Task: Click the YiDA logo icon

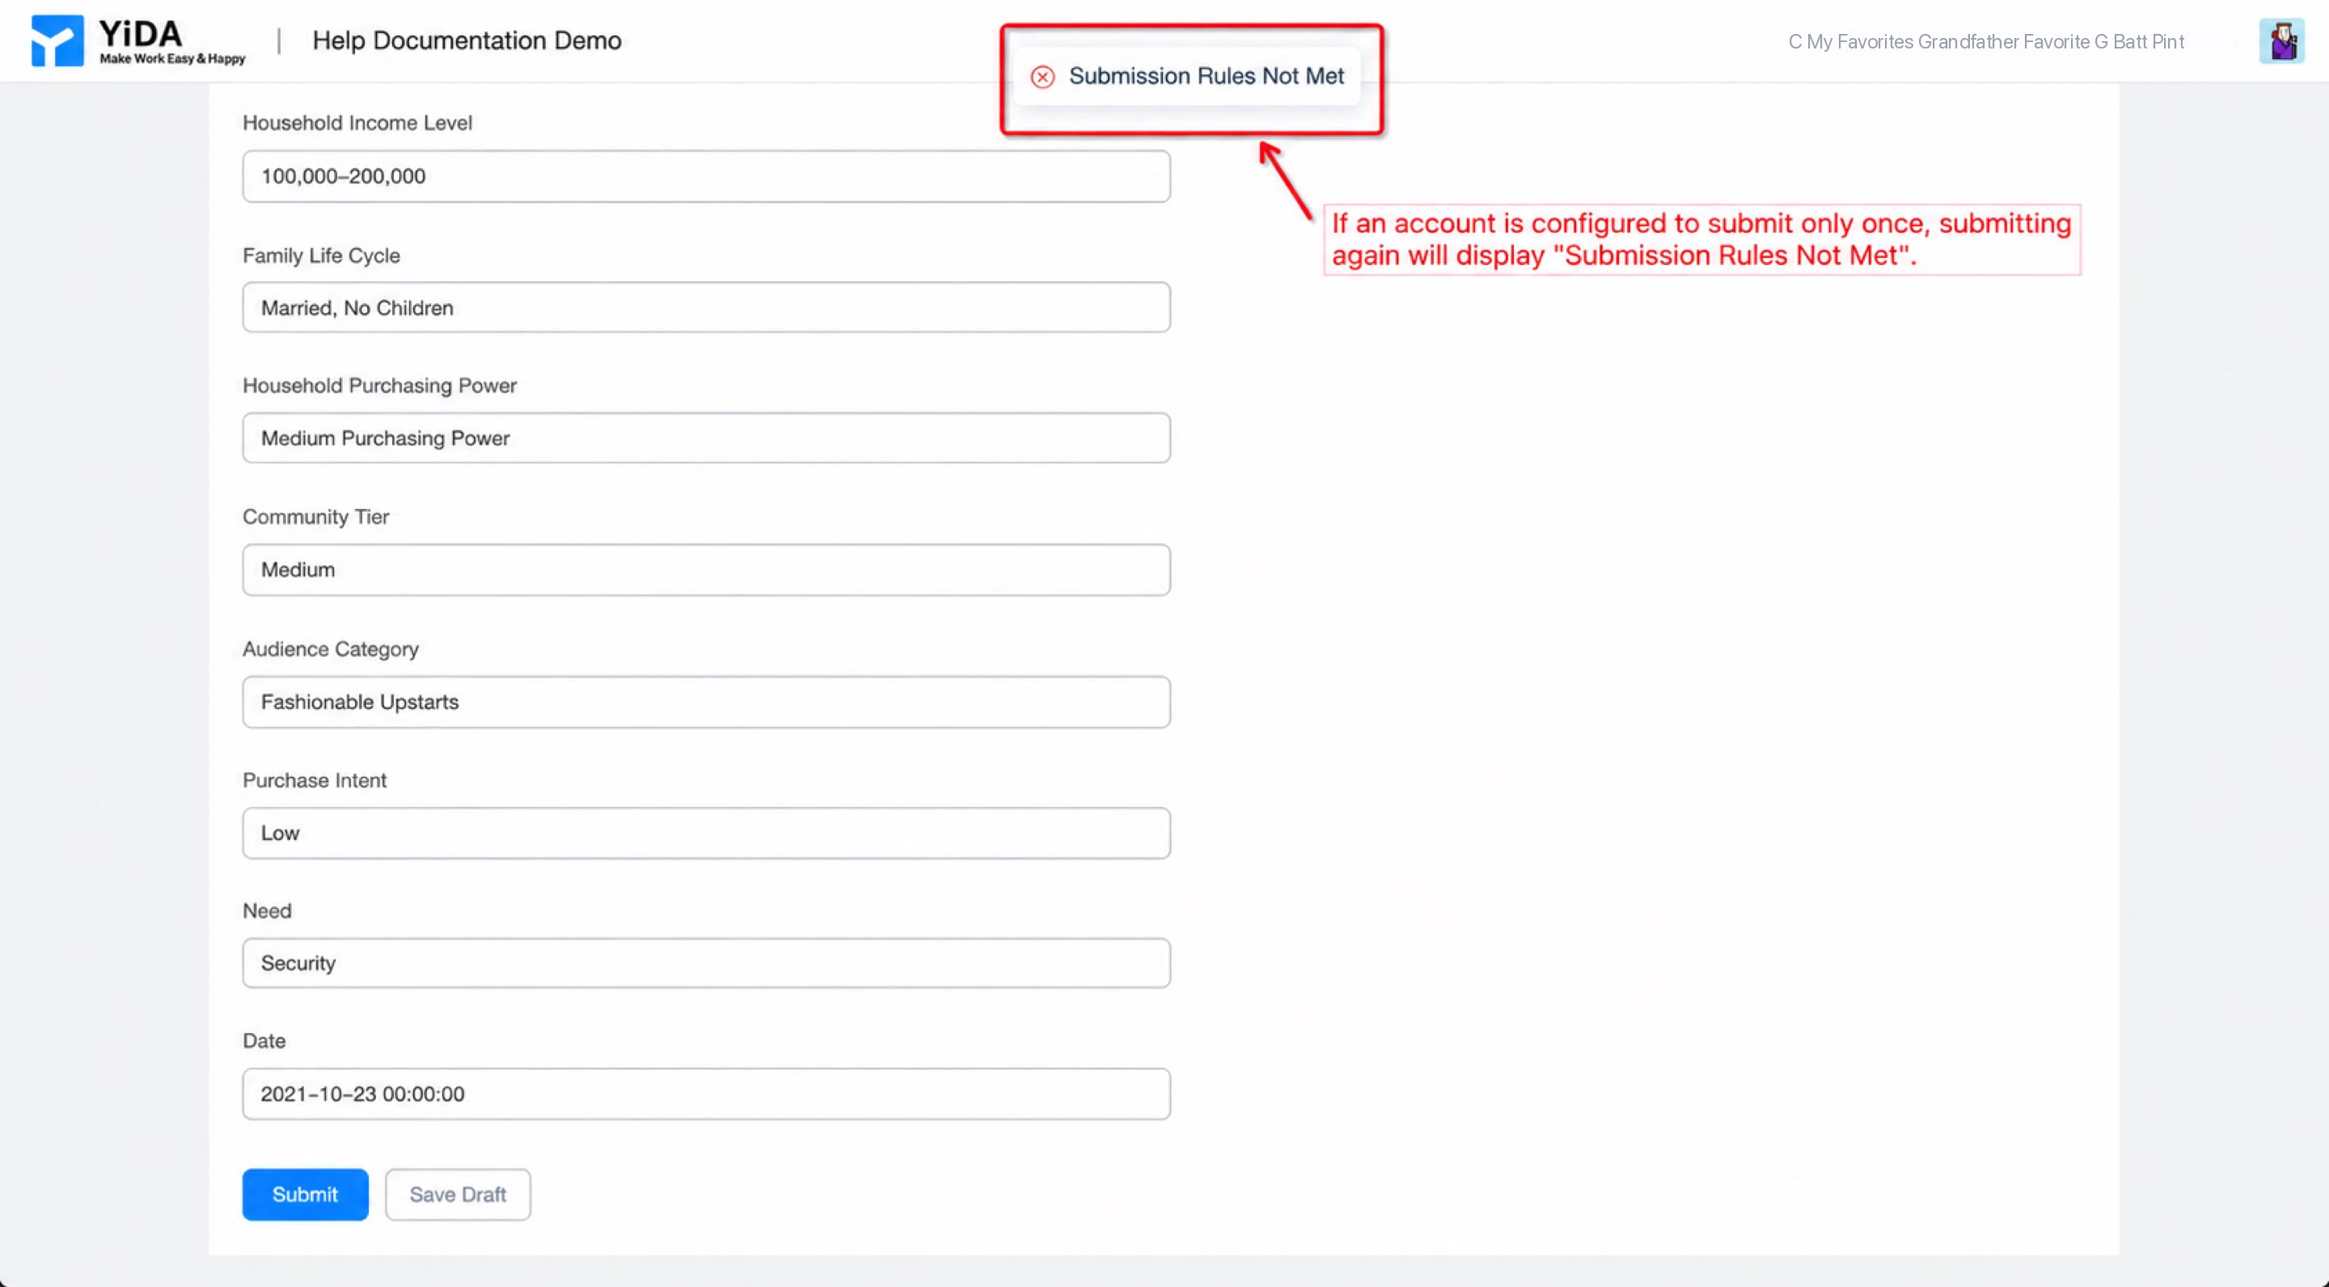Action: [x=57, y=40]
